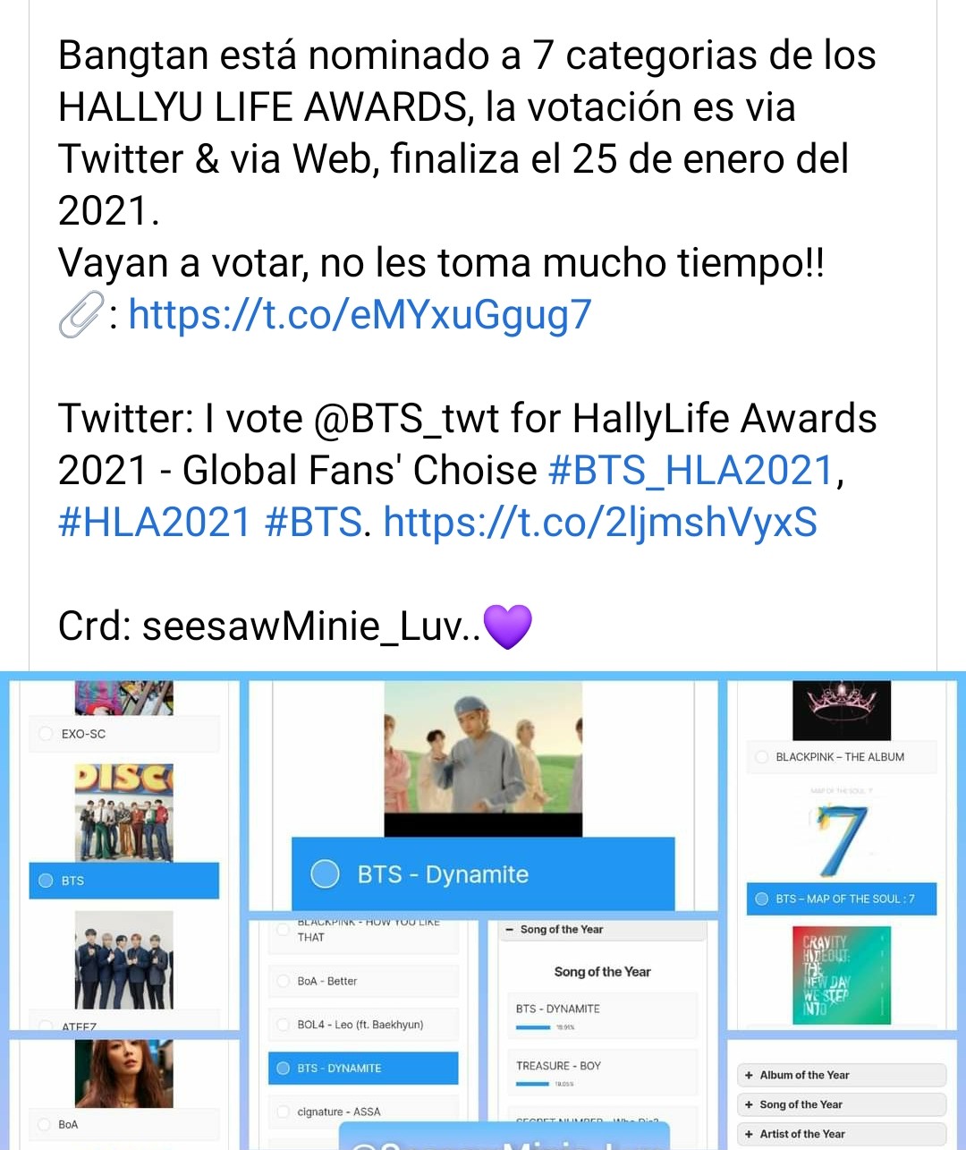Tap the #HLA2021 hashtag
This screenshot has height=1150, width=966.
[x=155, y=523]
